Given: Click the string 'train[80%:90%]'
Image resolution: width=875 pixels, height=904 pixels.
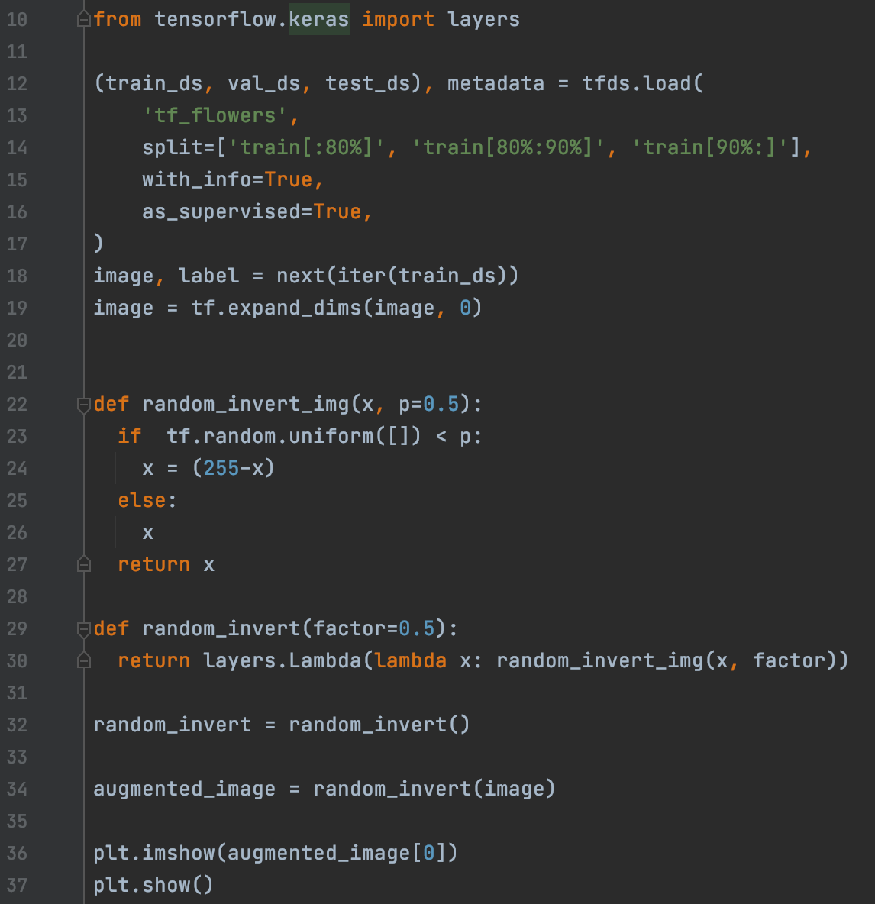Looking at the screenshot, I should [x=508, y=147].
